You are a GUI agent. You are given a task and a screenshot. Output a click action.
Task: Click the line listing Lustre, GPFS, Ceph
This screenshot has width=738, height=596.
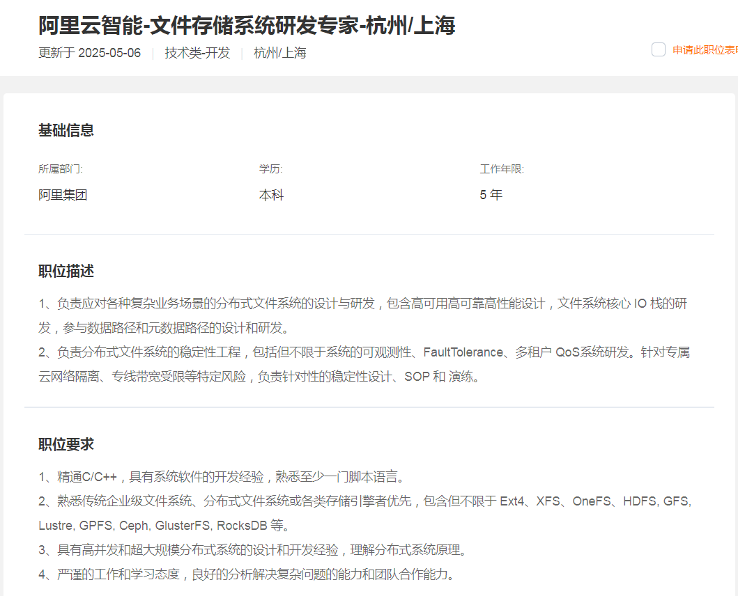point(164,526)
